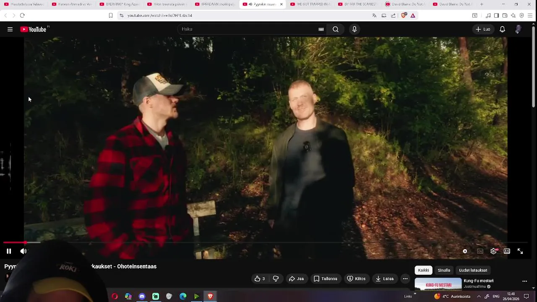Screen dimensions: 537x302
Task: Reload the page
Action: click(22, 16)
